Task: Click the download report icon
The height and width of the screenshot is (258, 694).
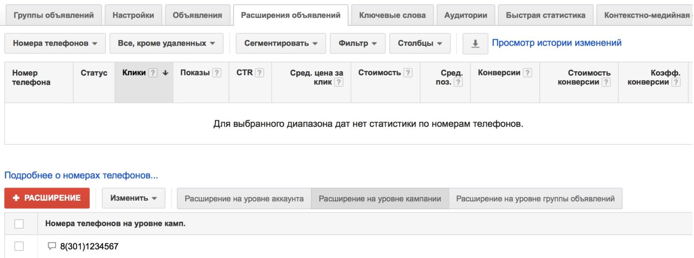Action: pos(475,44)
